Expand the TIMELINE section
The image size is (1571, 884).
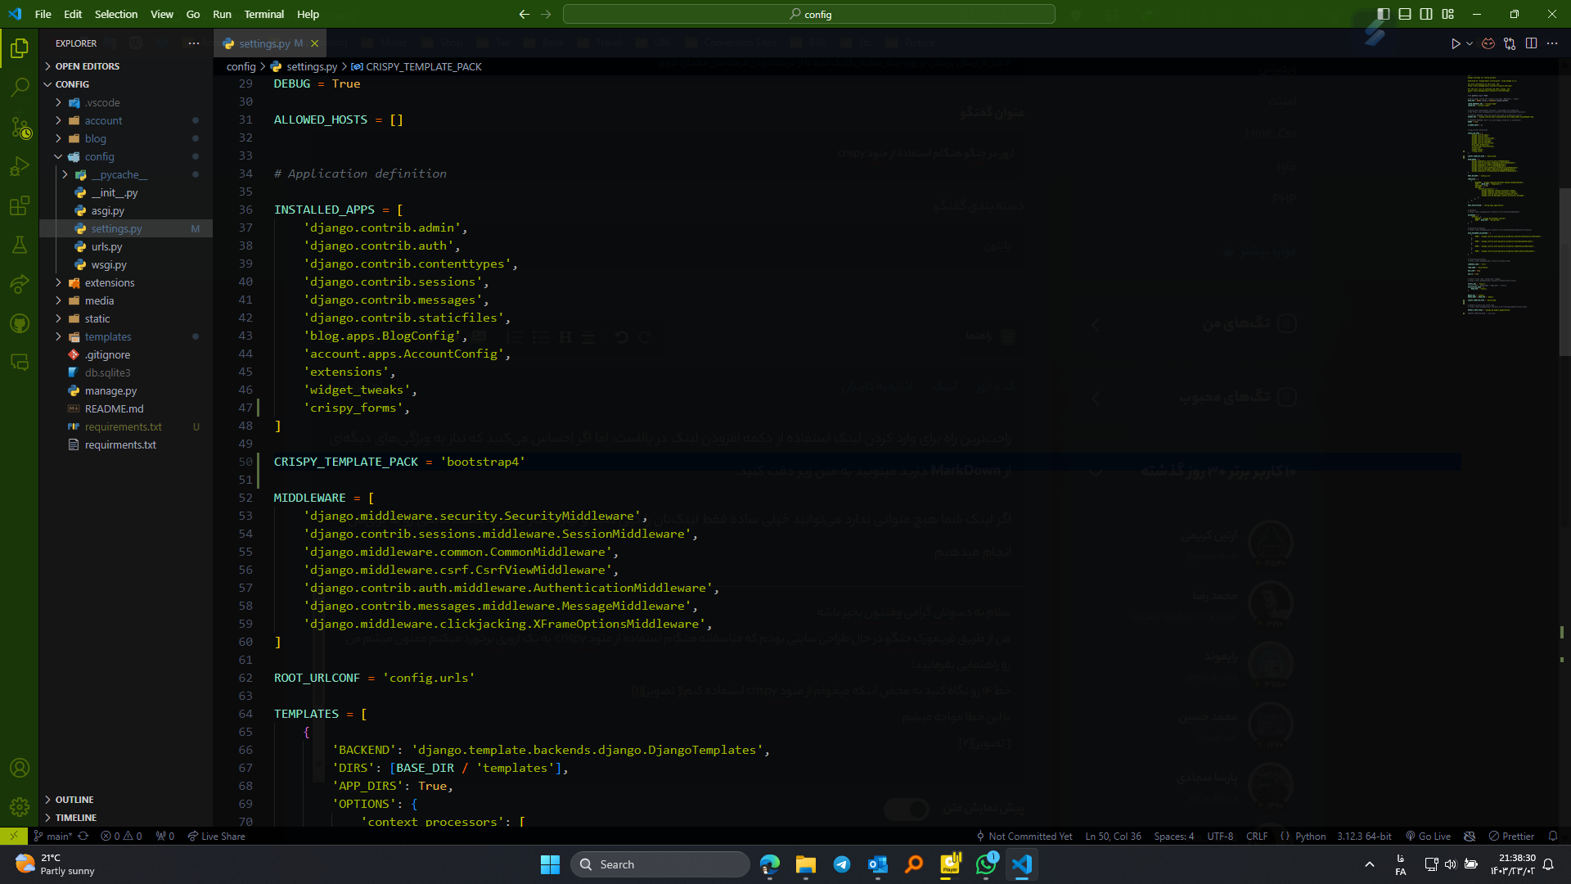pyautogui.click(x=126, y=818)
